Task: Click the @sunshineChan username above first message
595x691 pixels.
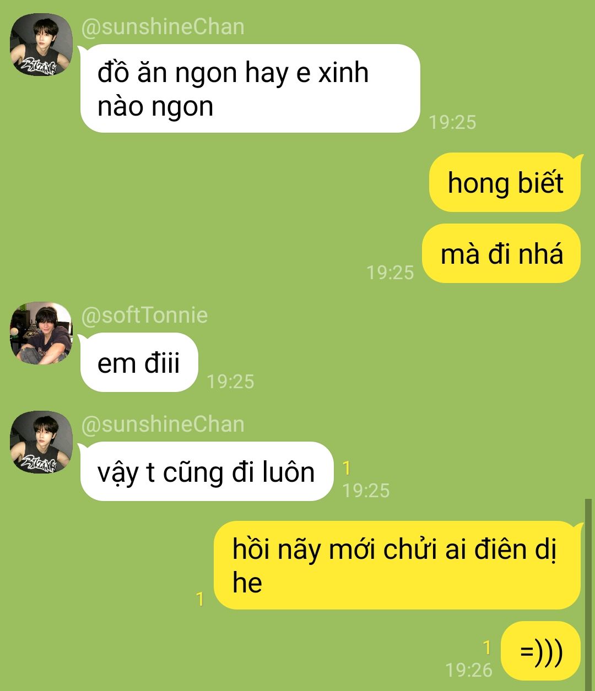Action: (163, 27)
